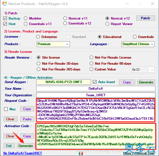Close the Patch/Keygen window
159x156 pixels.
[x=152, y=4]
